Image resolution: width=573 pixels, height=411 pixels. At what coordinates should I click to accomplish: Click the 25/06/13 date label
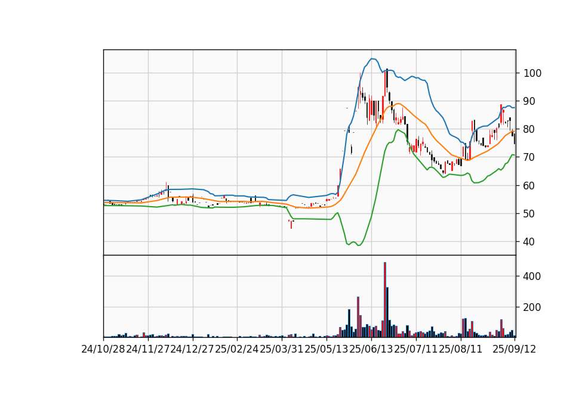371,350
